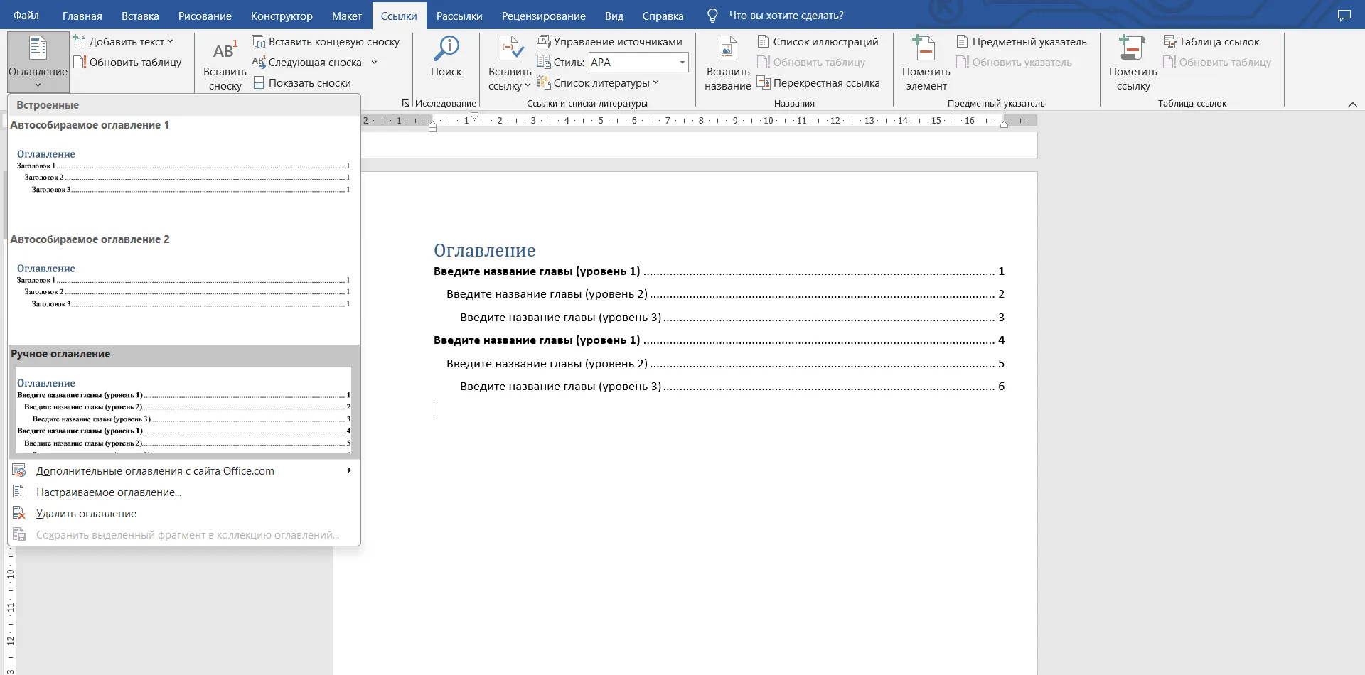This screenshot has height=675, width=1365.
Task: Click the Оглавление heading in the document
Action: point(485,250)
